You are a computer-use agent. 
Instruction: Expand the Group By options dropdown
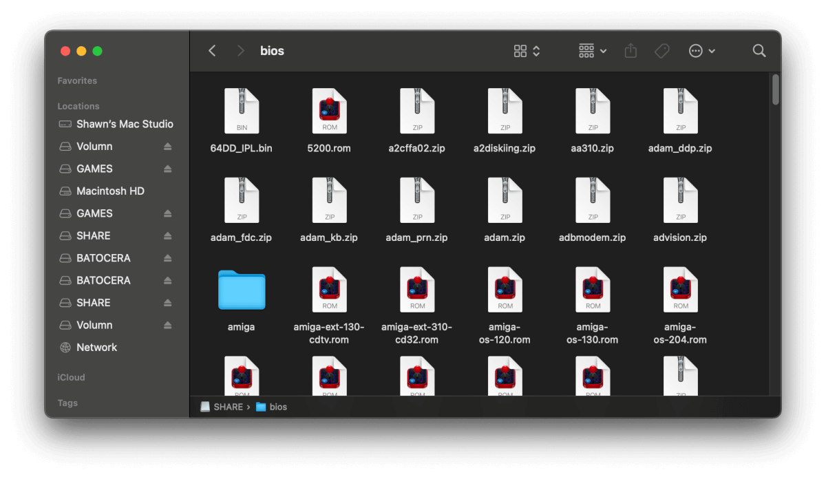(x=593, y=51)
